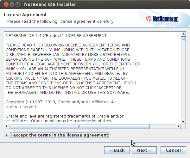The width and height of the screenshot is (190, 158).
Task: Click the horizontal scrollbar left arrow
Action: coord(6,126)
